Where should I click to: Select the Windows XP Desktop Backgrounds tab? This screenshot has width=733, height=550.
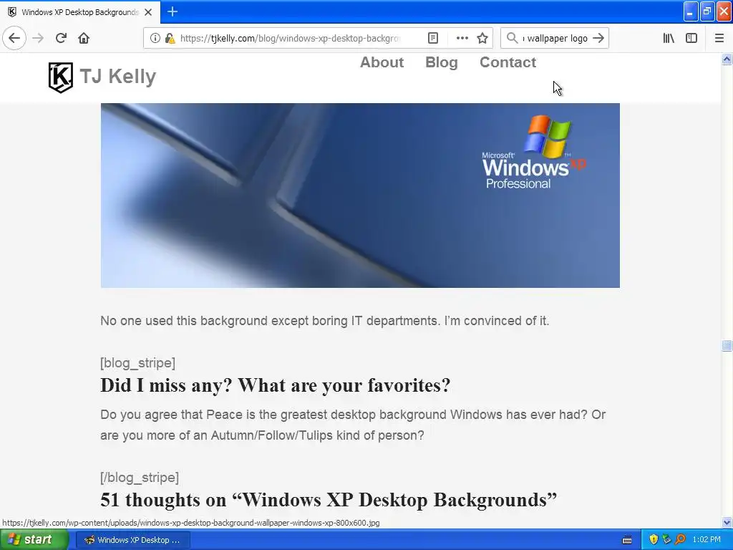(x=80, y=12)
